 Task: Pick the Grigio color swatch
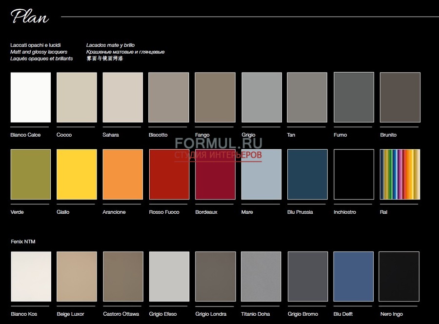tap(261, 97)
